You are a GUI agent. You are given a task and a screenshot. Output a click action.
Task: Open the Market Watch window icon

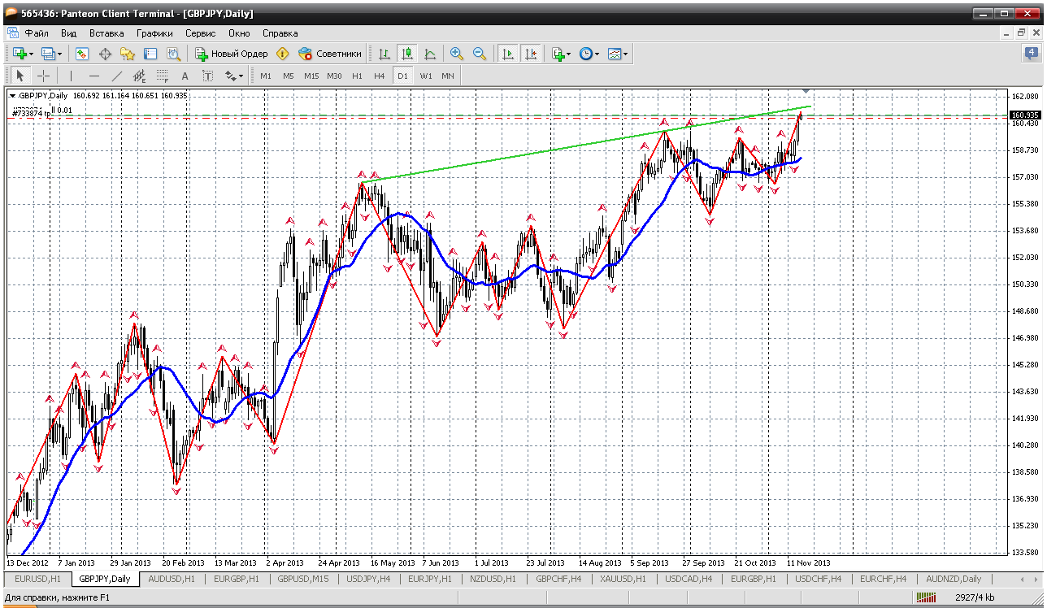tap(82, 54)
